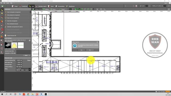Image resolution: width=171 pixels, height=96 pixels.
Task: Open the Documentation mode tab
Action: pyautogui.click(x=60, y=6)
